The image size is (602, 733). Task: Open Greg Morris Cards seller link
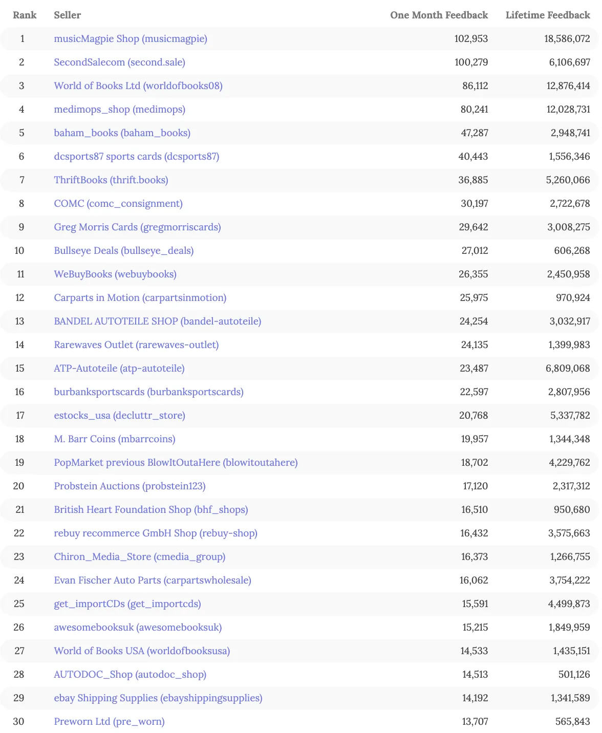point(138,227)
